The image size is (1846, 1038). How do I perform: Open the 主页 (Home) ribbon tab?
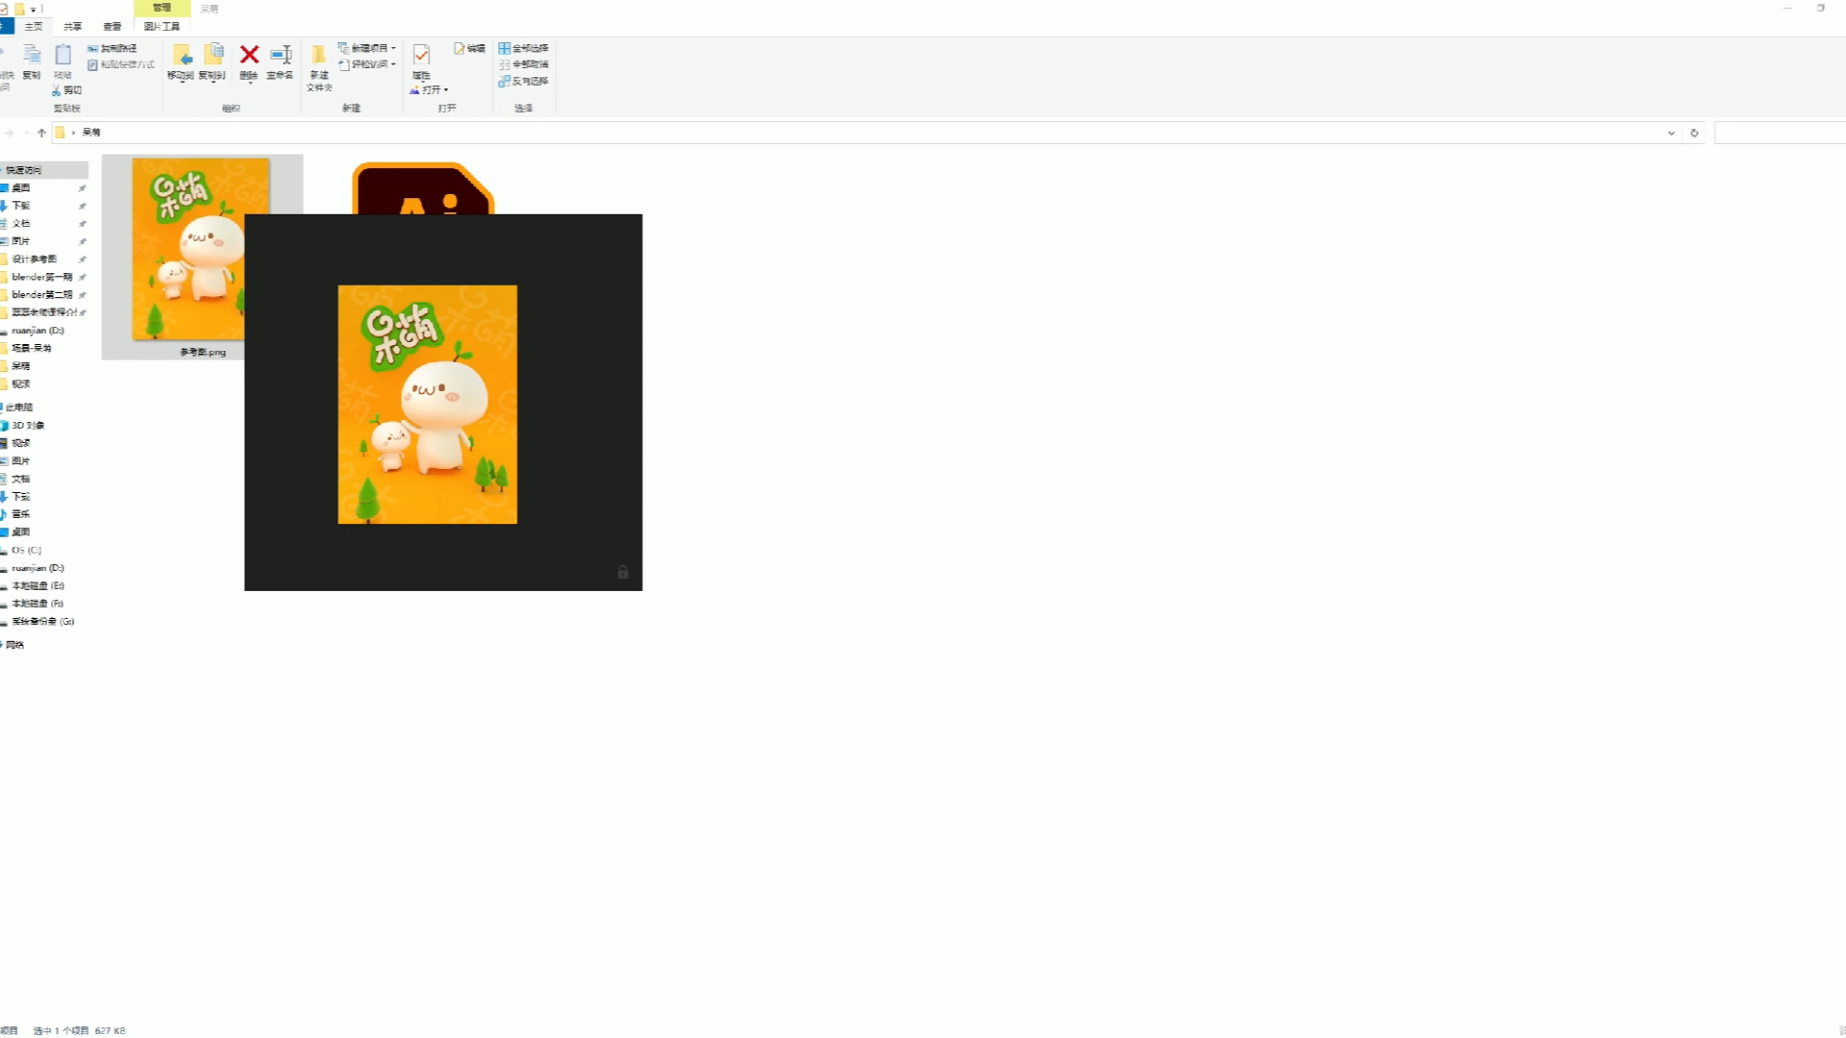[x=34, y=26]
